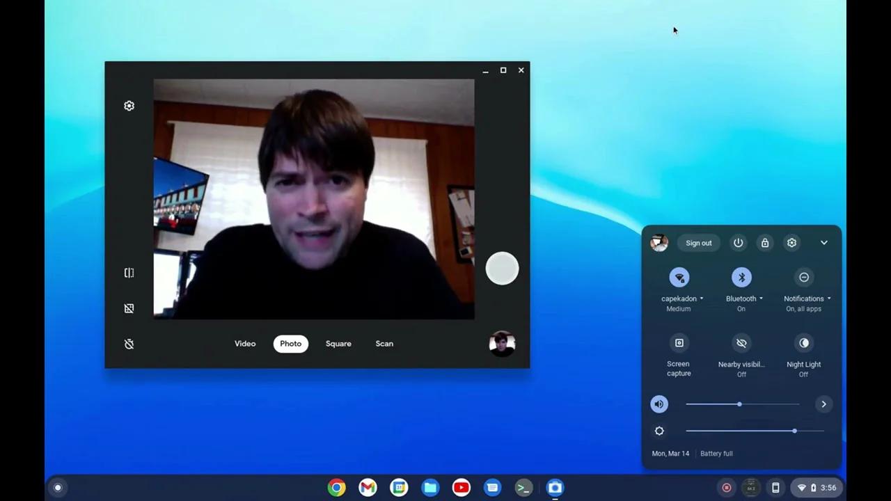Open YouTube from the shelf
Screen dimensions: 891x501
point(461,488)
